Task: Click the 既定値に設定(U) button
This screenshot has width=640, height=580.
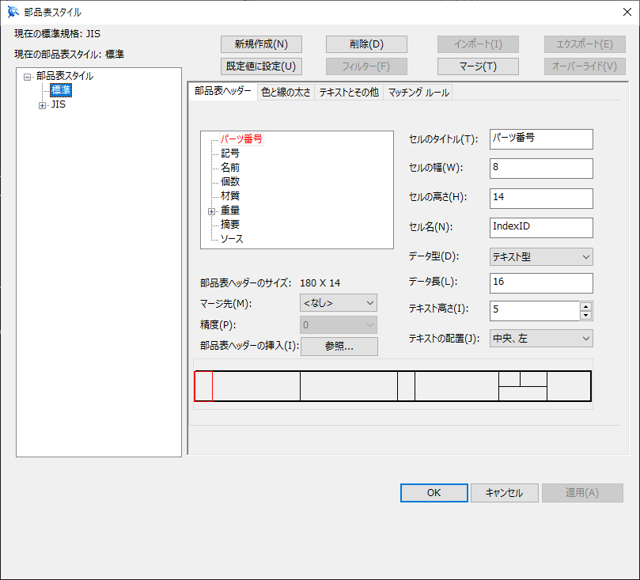Action: coord(261,66)
